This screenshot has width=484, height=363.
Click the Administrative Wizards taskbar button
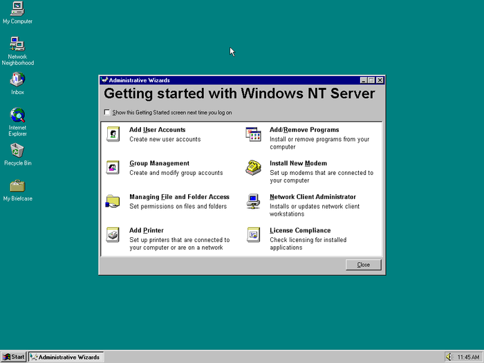[66, 357]
